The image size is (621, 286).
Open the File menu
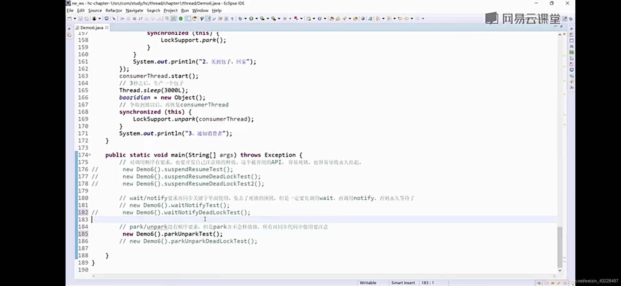pyautogui.click(x=70, y=11)
